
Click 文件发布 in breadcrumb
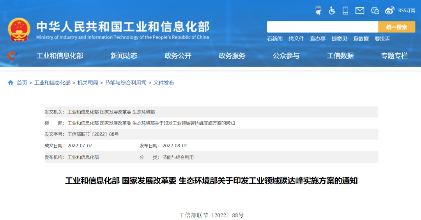[x=163, y=83]
